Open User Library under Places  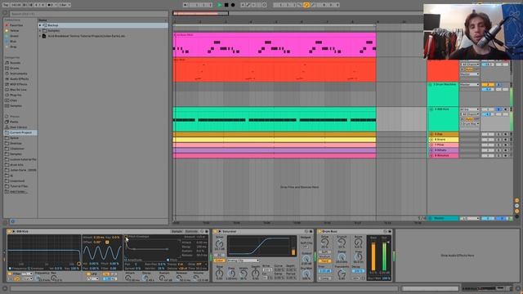[x=18, y=127]
